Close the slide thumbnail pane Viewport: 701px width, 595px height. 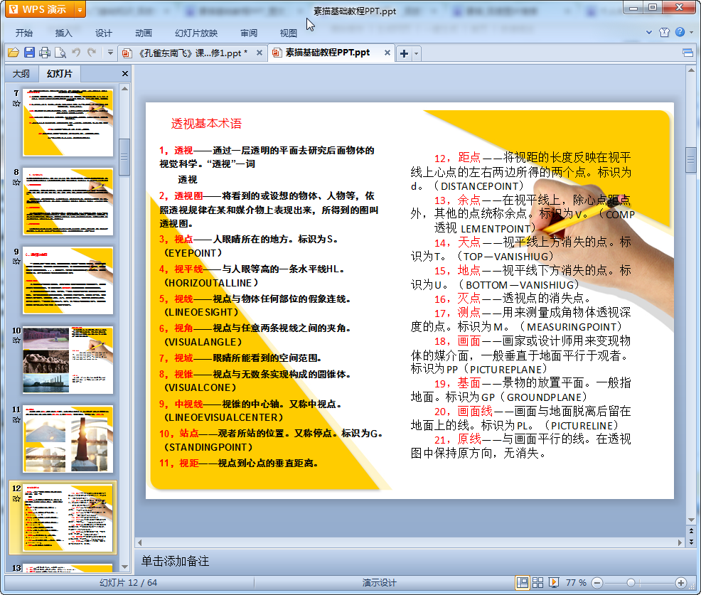point(125,74)
